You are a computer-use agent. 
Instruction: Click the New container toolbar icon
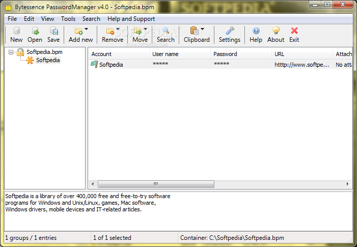[17, 31]
